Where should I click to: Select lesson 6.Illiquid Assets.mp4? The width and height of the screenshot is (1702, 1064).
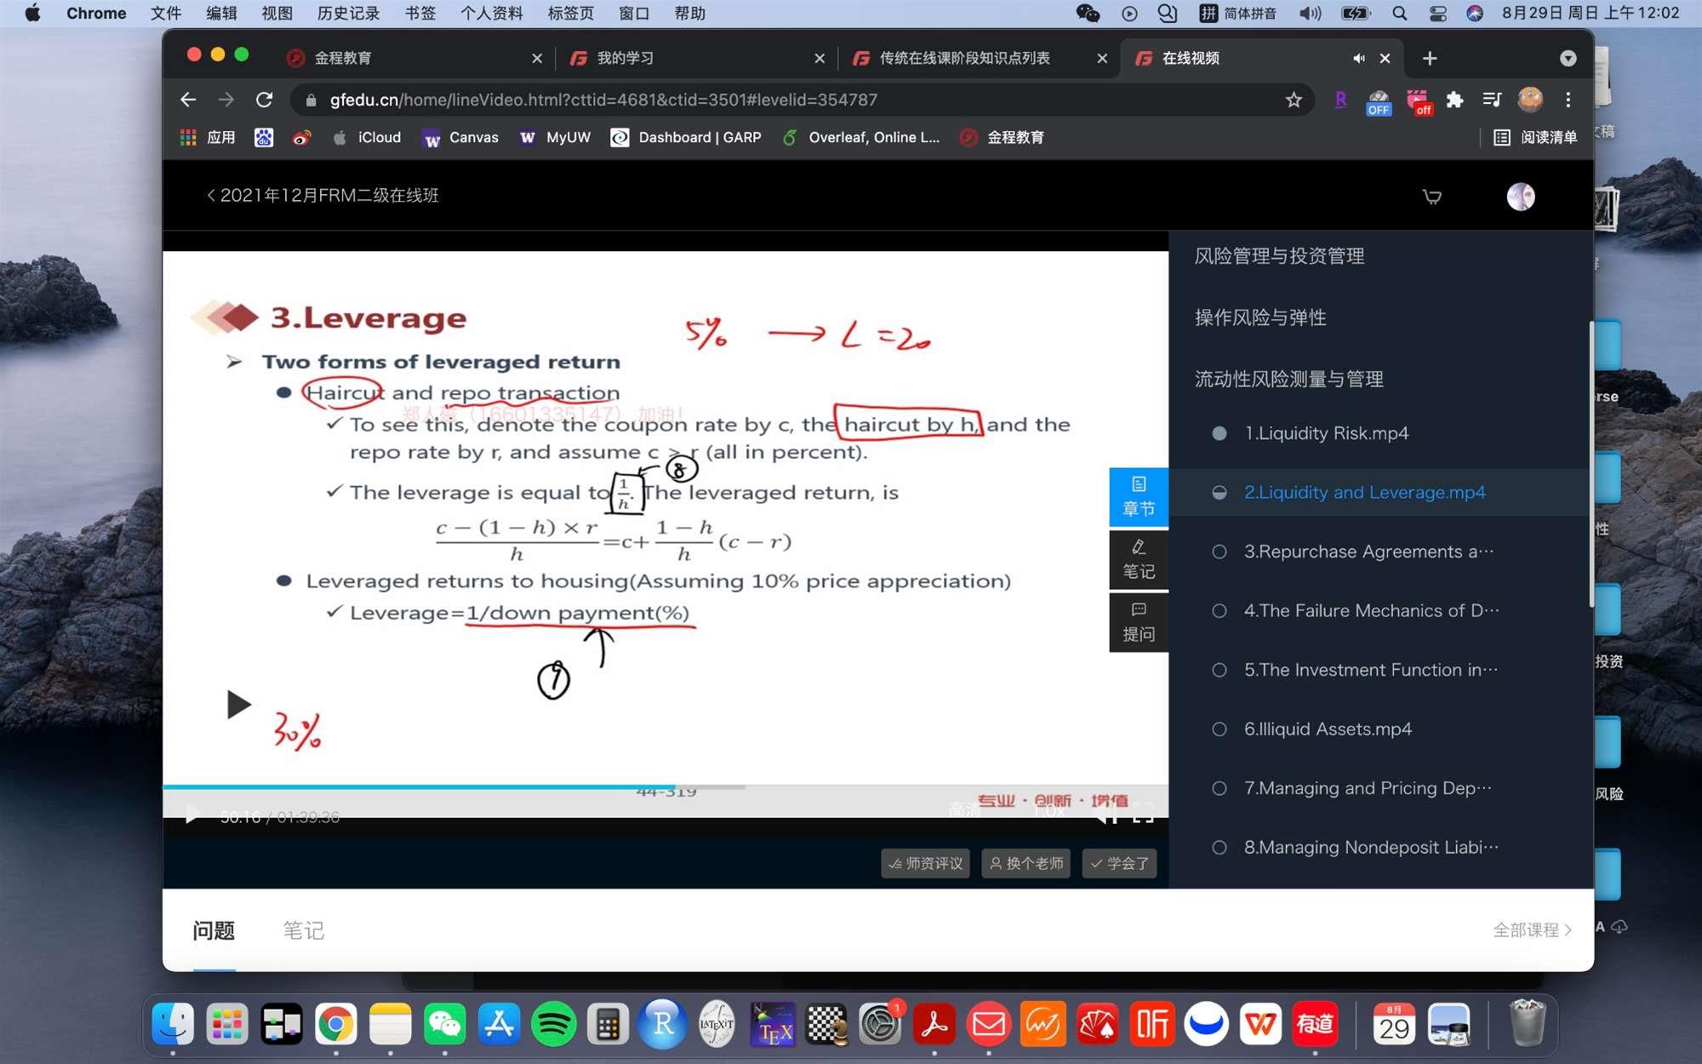coord(1328,729)
